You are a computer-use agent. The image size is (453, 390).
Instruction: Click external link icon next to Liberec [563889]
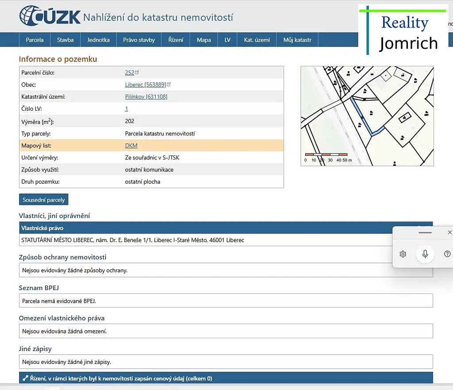[169, 84]
